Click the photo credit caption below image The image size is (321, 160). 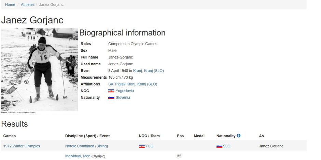point(18,112)
